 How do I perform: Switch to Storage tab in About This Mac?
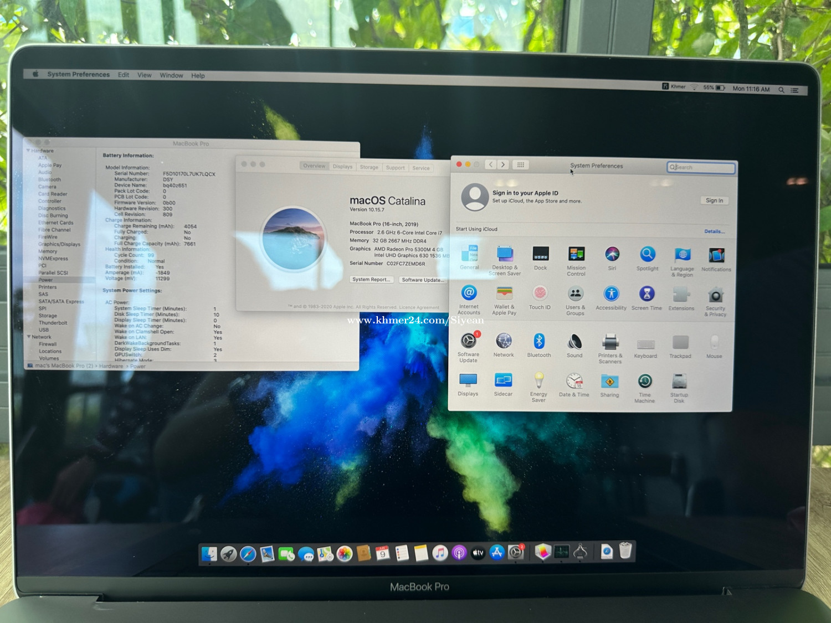click(369, 167)
